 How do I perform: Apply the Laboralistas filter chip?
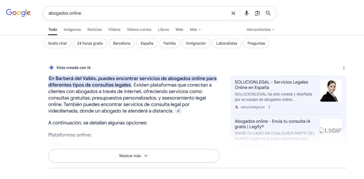click(227, 43)
